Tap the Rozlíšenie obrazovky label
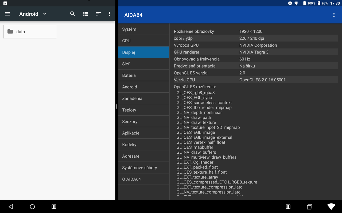The width and height of the screenshot is (342, 213). pos(194,31)
